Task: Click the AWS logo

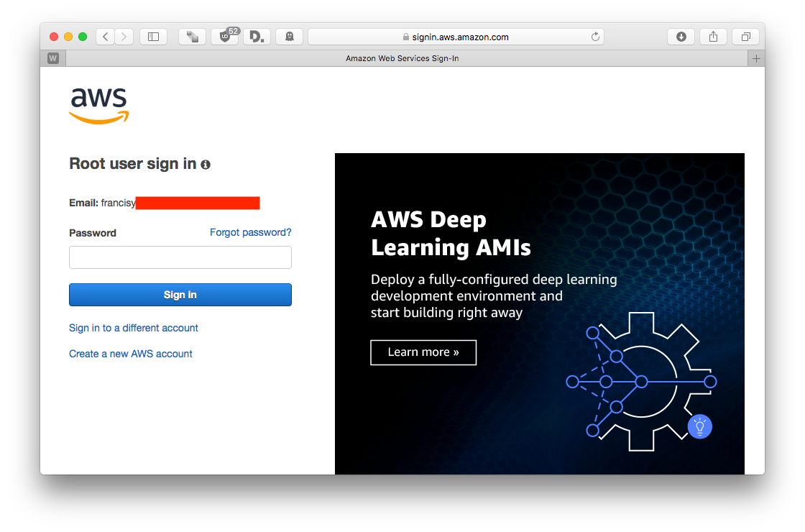Action: [99, 105]
